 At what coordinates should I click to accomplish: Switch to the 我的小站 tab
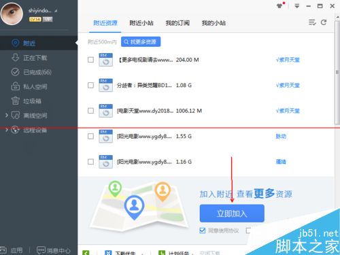pos(214,23)
